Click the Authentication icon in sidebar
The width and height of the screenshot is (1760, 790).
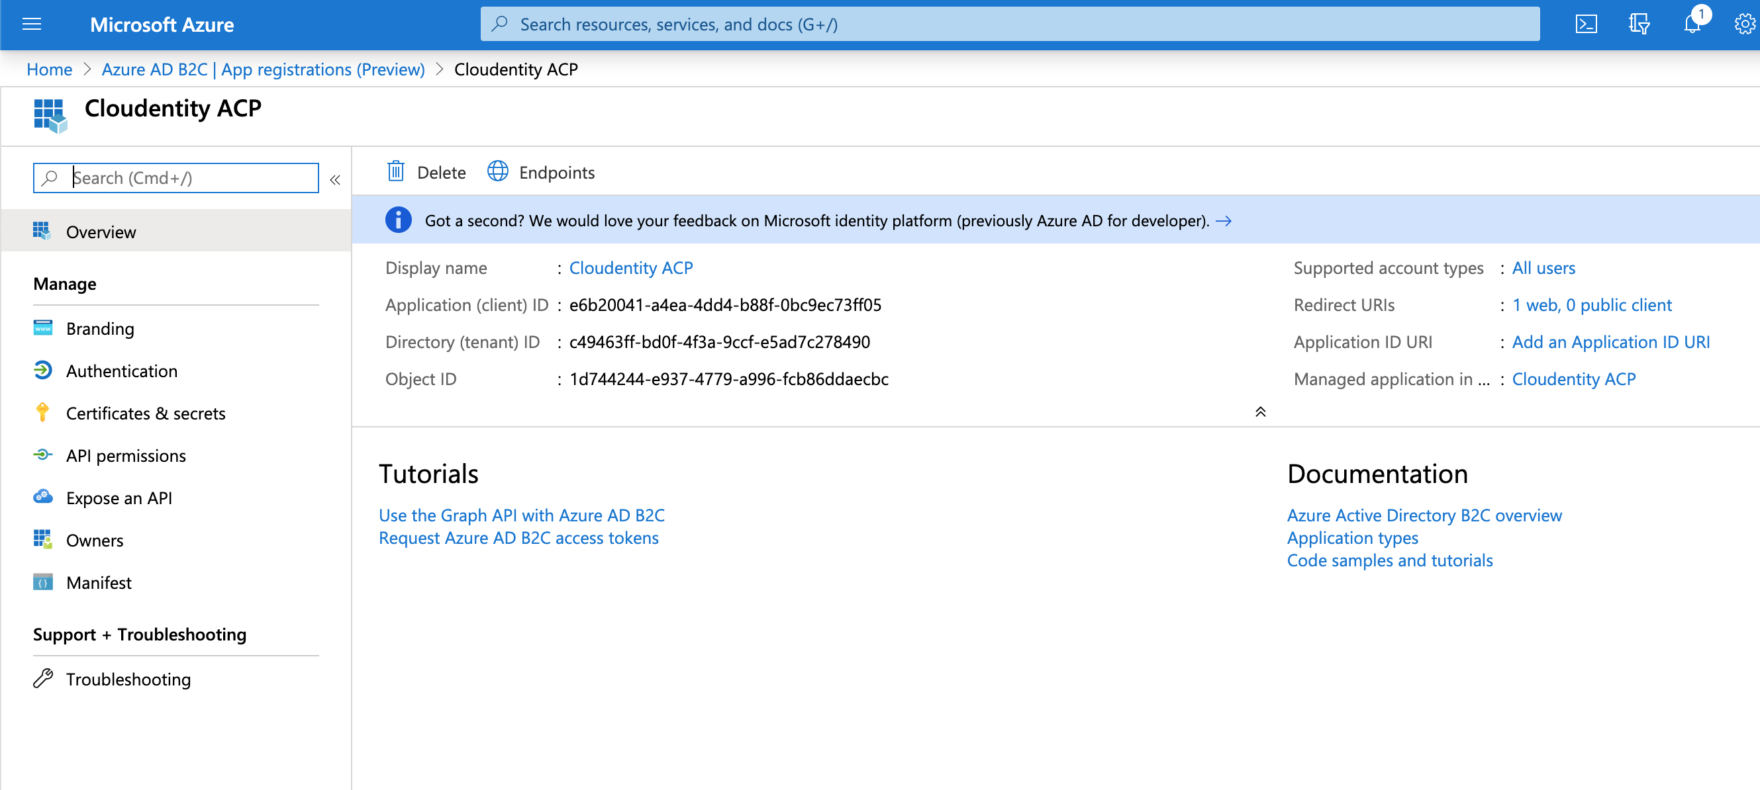click(x=42, y=370)
